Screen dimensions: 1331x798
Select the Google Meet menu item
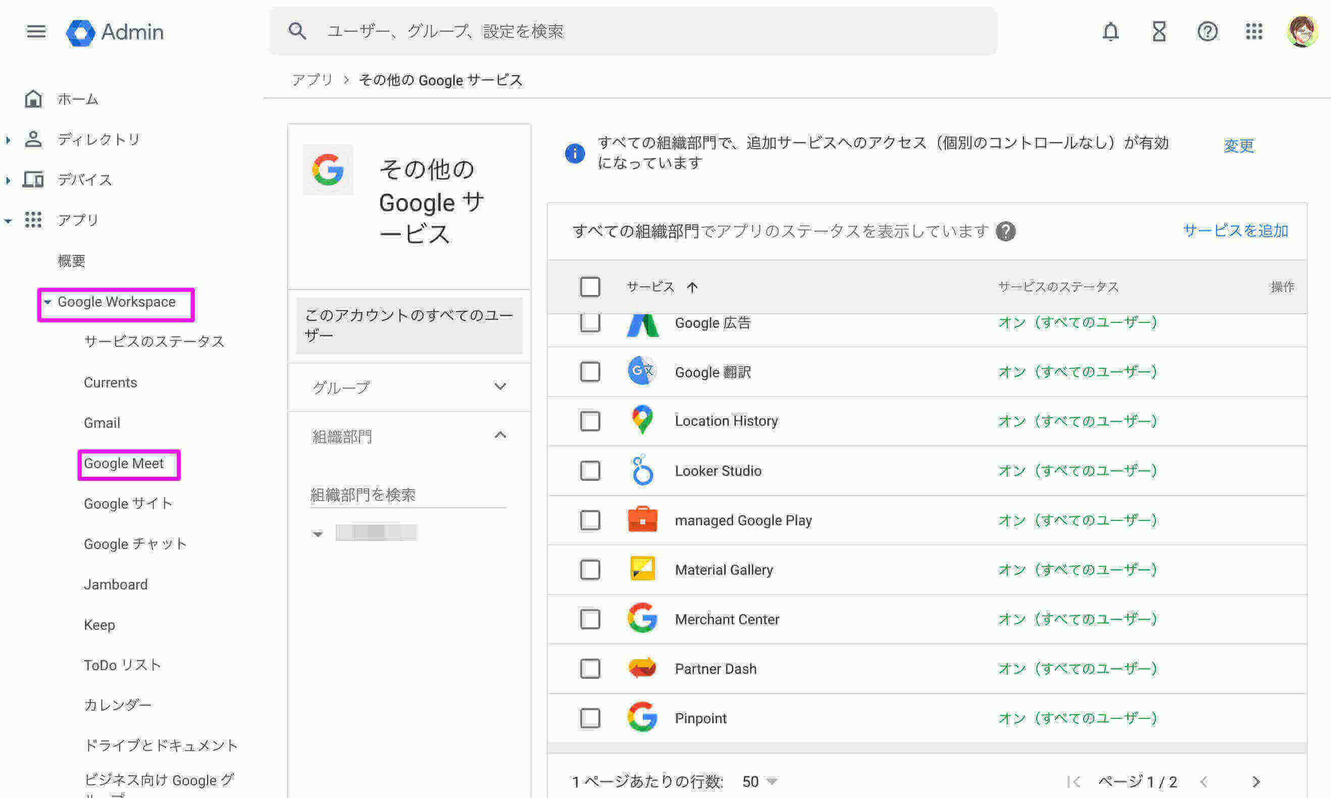[x=124, y=464]
